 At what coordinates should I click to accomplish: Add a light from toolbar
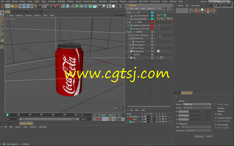pyautogui.click(x=104, y=6)
